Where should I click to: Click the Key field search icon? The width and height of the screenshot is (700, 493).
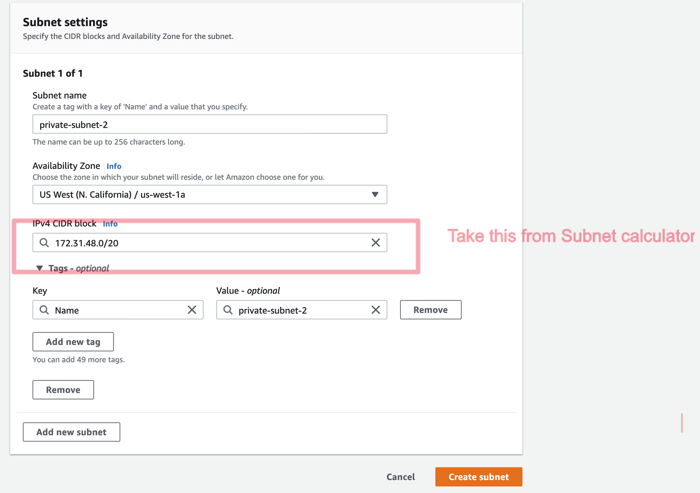click(x=44, y=310)
